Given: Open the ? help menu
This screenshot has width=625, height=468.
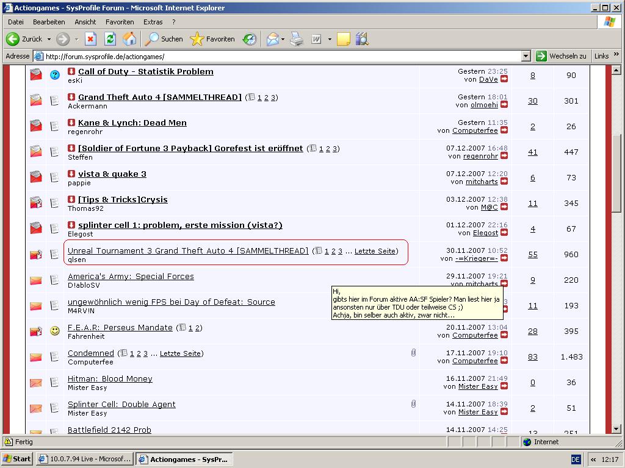Looking at the screenshot, I should (x=174, y=22).
